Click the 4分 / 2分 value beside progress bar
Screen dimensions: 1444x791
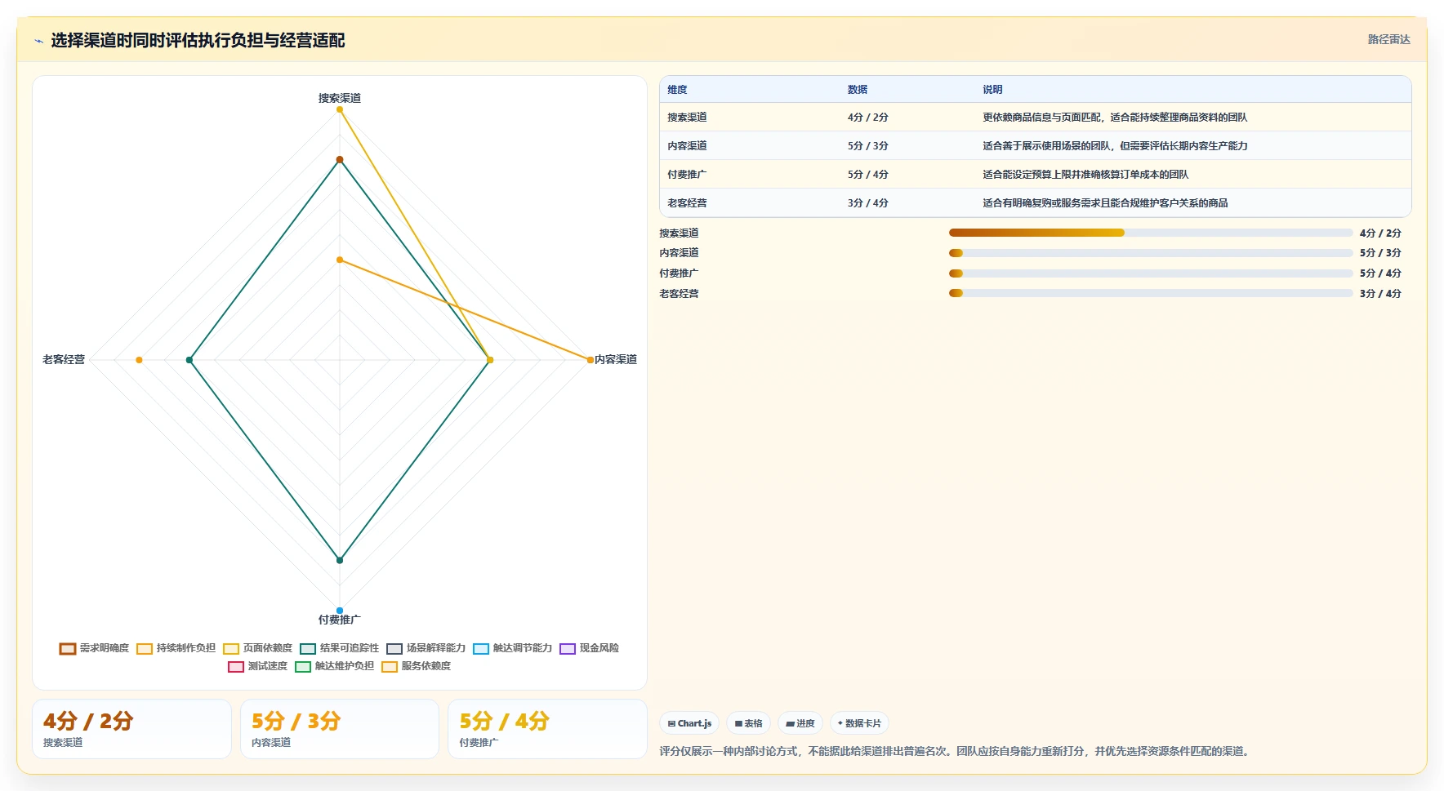click(1380, 233)
